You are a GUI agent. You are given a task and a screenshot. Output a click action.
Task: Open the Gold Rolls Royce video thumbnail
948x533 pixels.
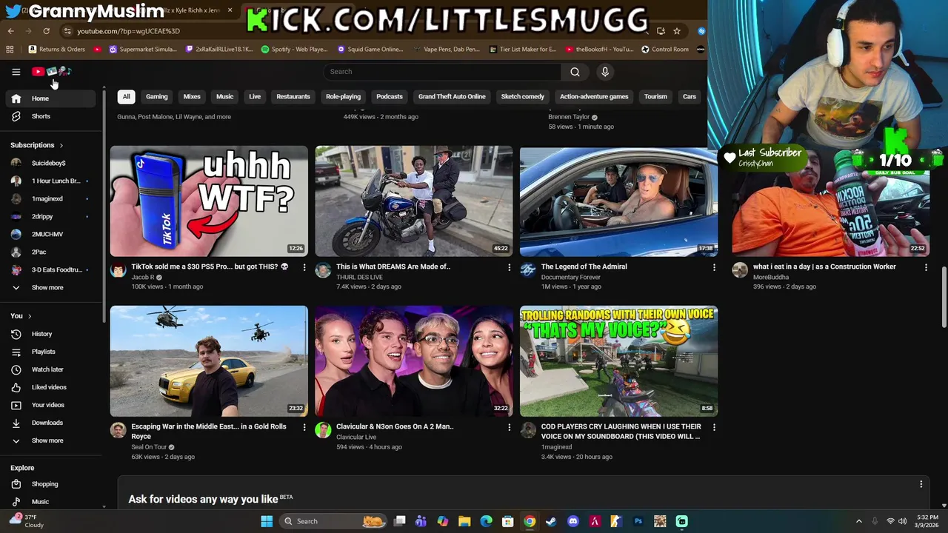209,361
